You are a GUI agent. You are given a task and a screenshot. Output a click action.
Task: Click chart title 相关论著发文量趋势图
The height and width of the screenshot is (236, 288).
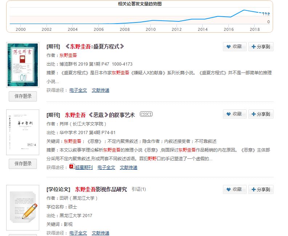[139, 4]
